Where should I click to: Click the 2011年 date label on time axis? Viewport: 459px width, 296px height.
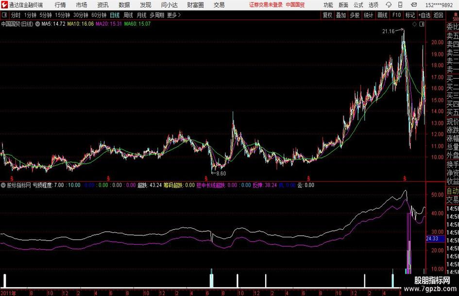(8, 293)
